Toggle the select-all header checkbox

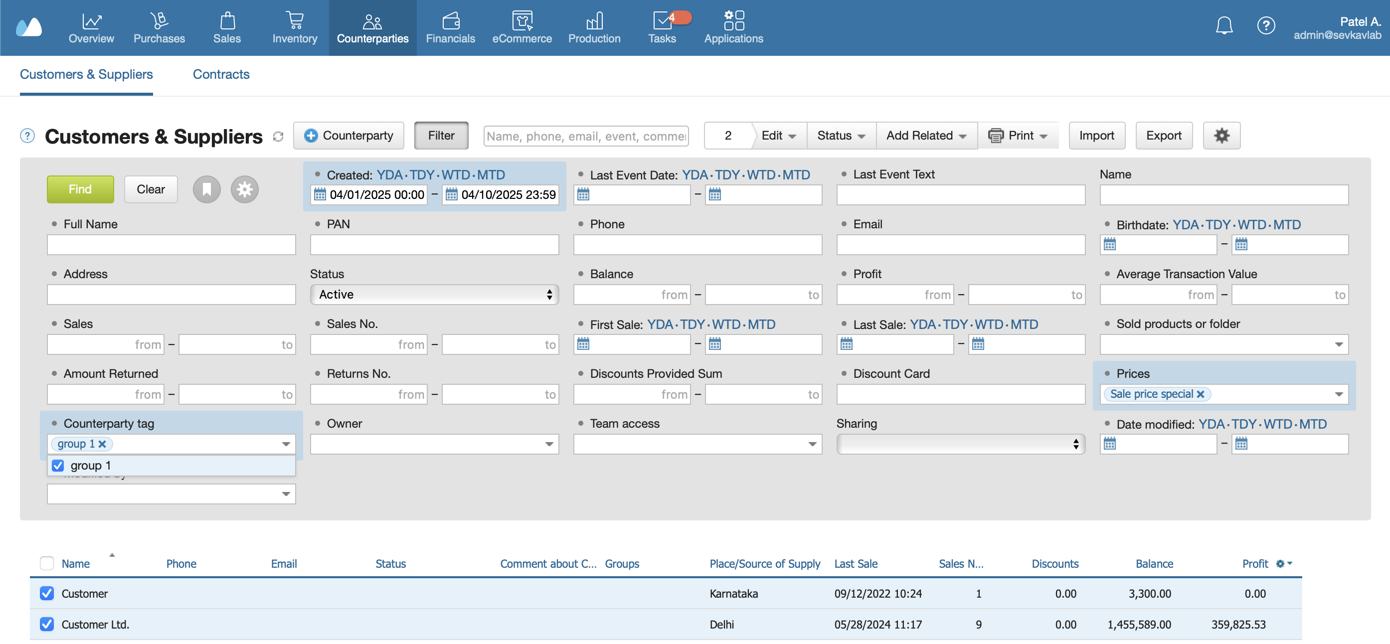coord(47,563)
